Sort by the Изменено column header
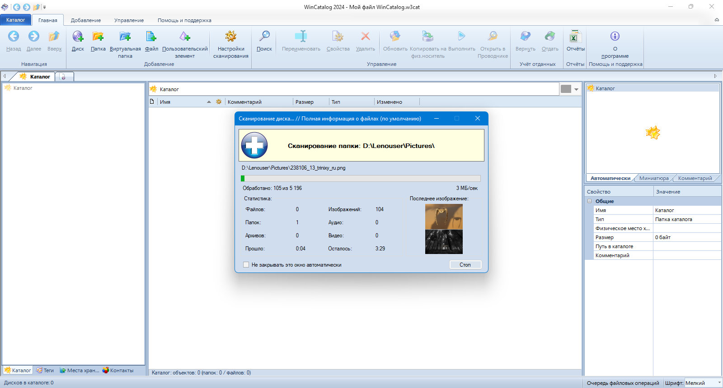This screenshot has width=723, height=388. coord(397,102)
